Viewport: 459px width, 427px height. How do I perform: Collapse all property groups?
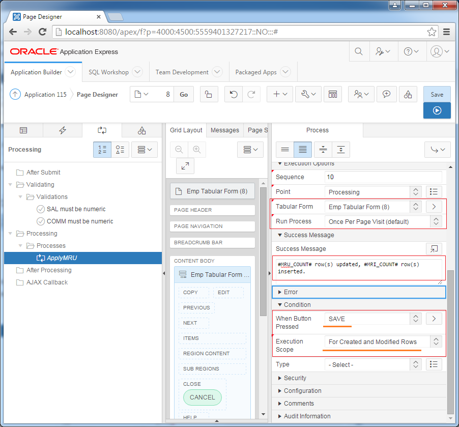[x=323, y=150]
